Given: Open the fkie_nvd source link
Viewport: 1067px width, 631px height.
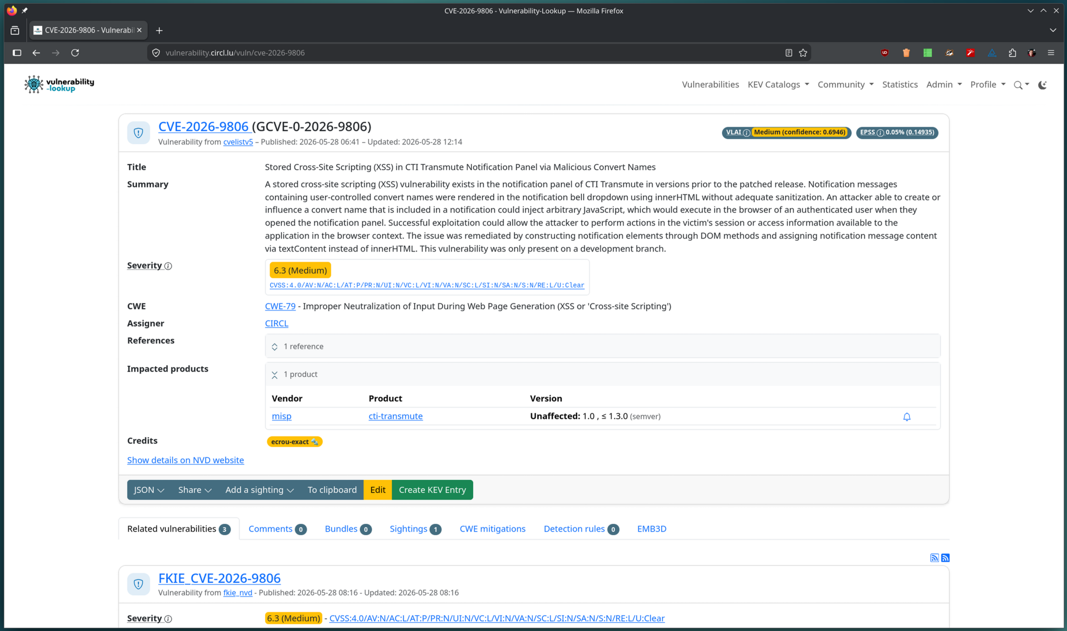Looking at the screenshot, I should pyautogui.click(x=237, y=593).
